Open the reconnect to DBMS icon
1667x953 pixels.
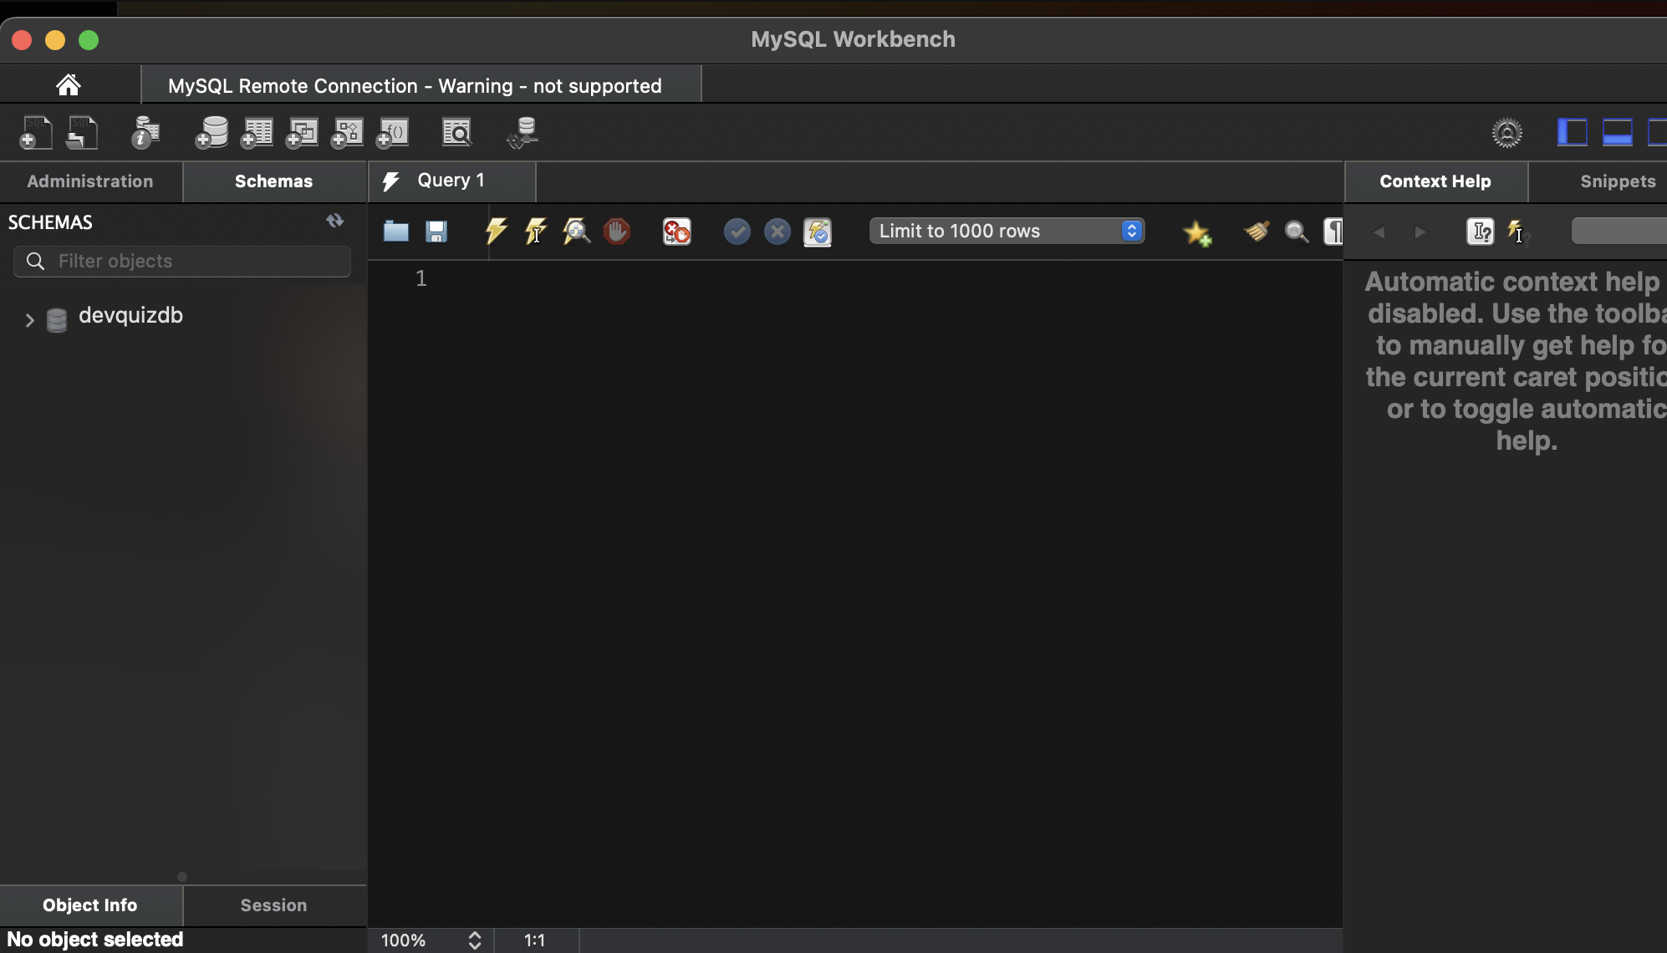click(x=523, y=133)
